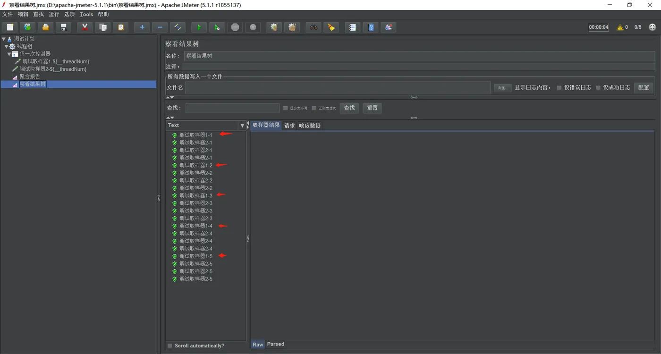Collapse the 仅一次控制器 tree node arrow

coord(9,54)
